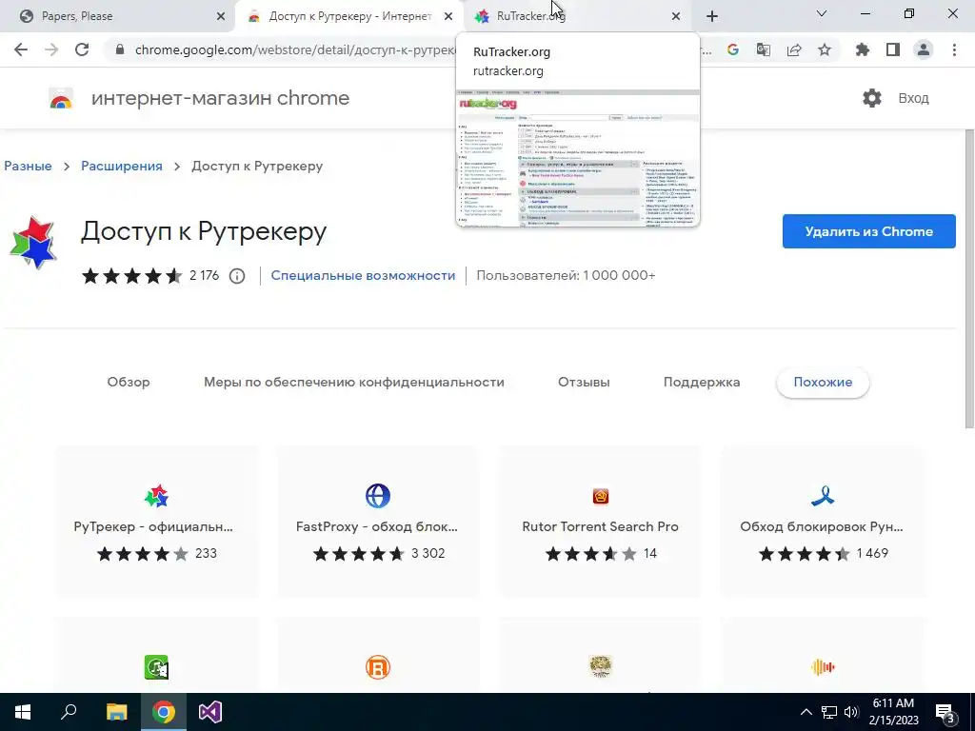Click the green music extension icon
The height and width of the screenshot is (731, 975).
click(x=156, y=667)
